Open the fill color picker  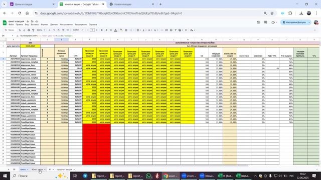[121, 30]
